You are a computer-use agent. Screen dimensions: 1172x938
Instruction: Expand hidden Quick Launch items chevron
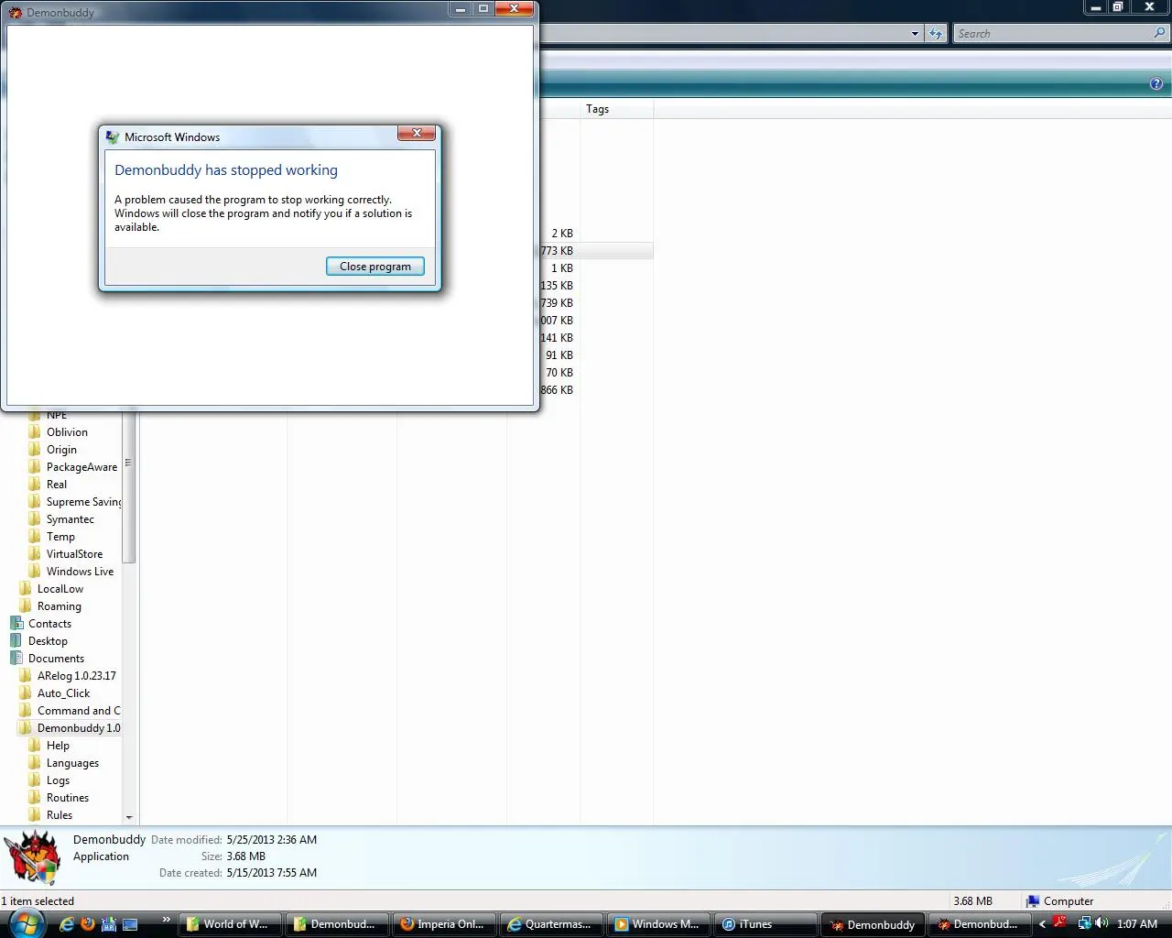(x=166, y=920)
